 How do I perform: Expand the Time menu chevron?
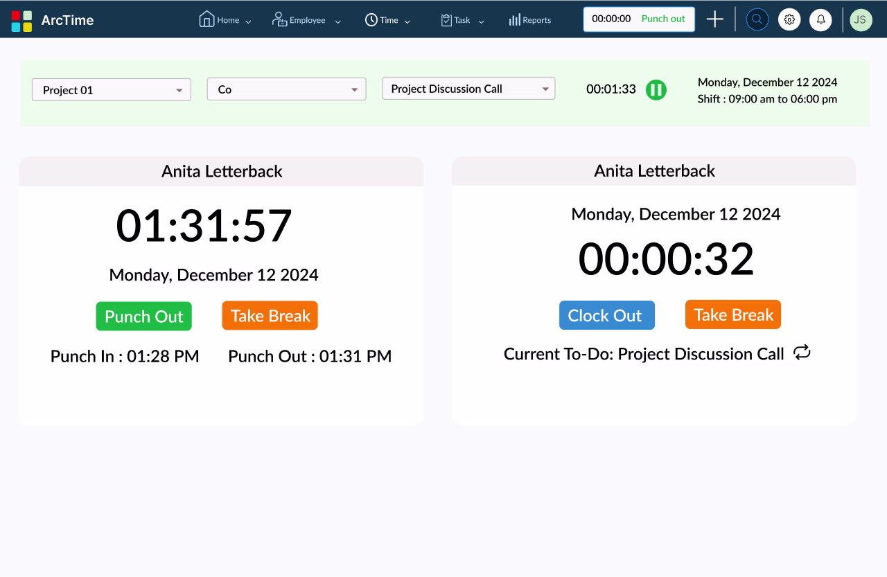407,22
